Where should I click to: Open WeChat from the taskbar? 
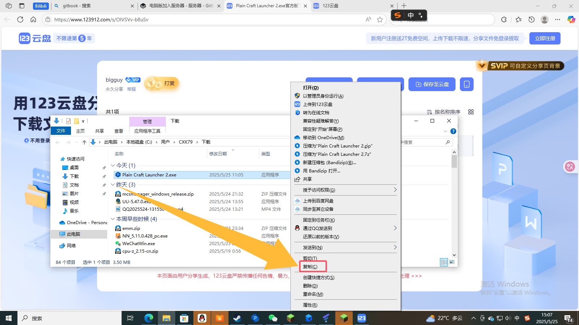[273, 318]
